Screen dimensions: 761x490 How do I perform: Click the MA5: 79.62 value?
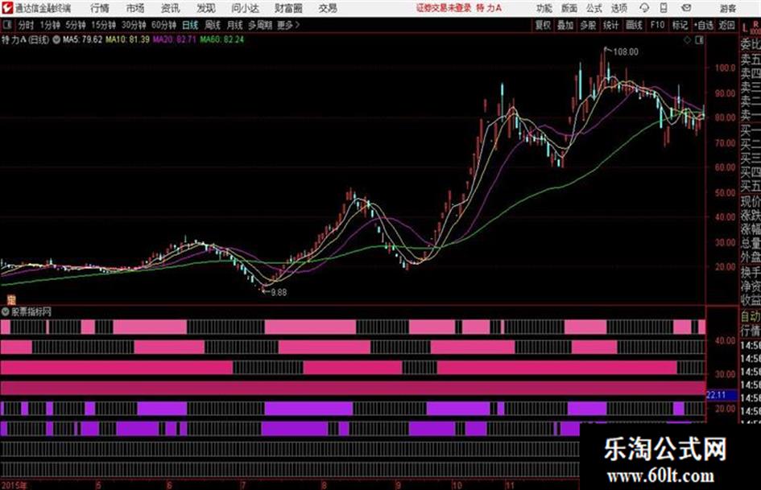point(82,39)
